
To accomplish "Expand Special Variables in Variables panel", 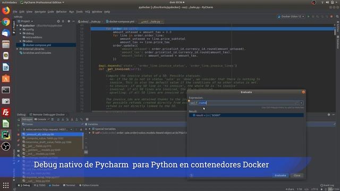I will 90,129.
